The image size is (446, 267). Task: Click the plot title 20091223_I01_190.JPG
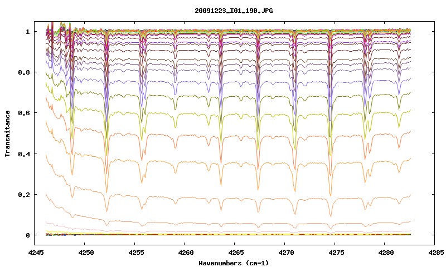[234, 11]
